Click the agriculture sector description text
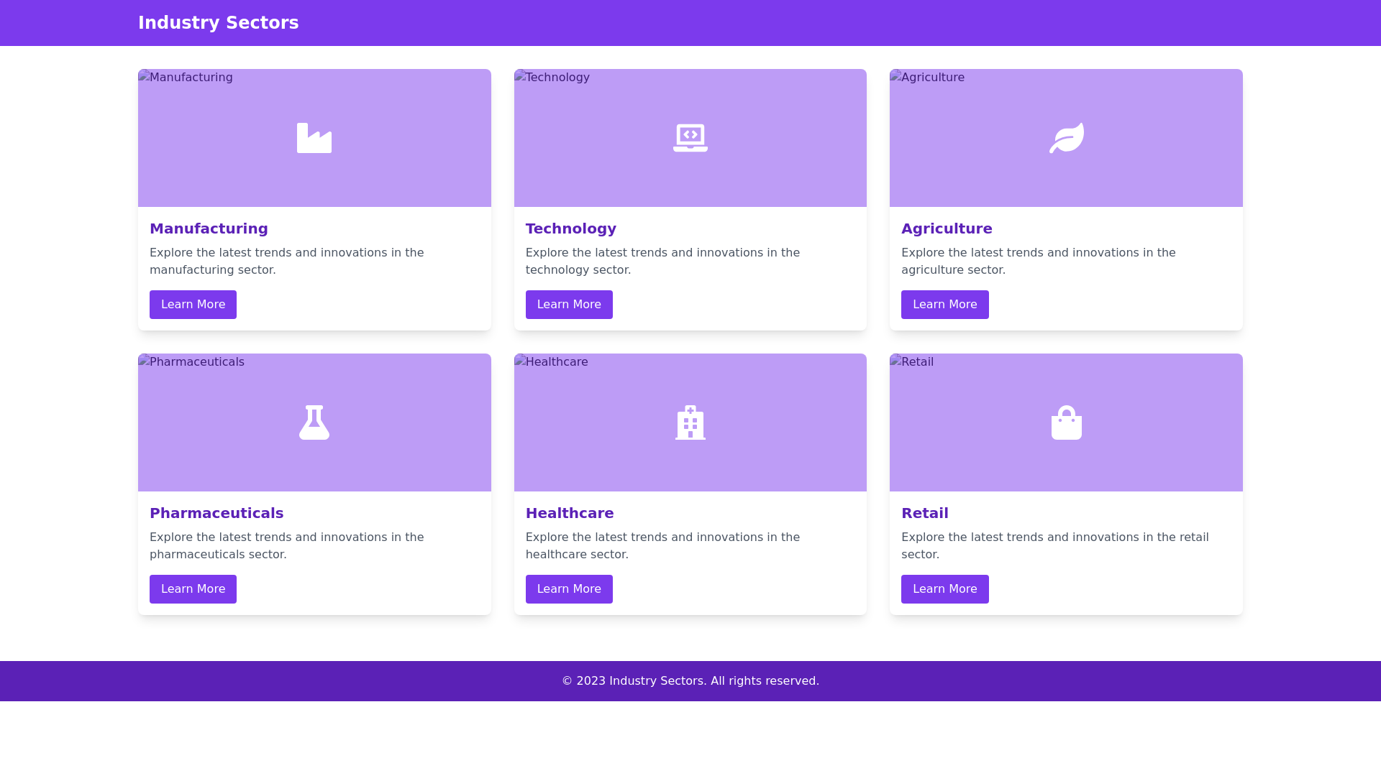Image resolution: width=1381 pixels, height=776 pixels. (1039, 262)
